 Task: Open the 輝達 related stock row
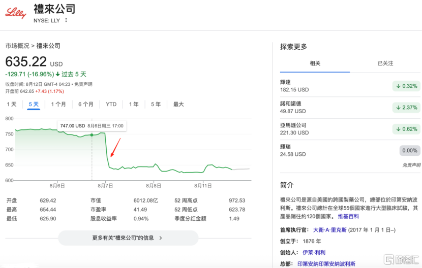click(x=350, y=86)
